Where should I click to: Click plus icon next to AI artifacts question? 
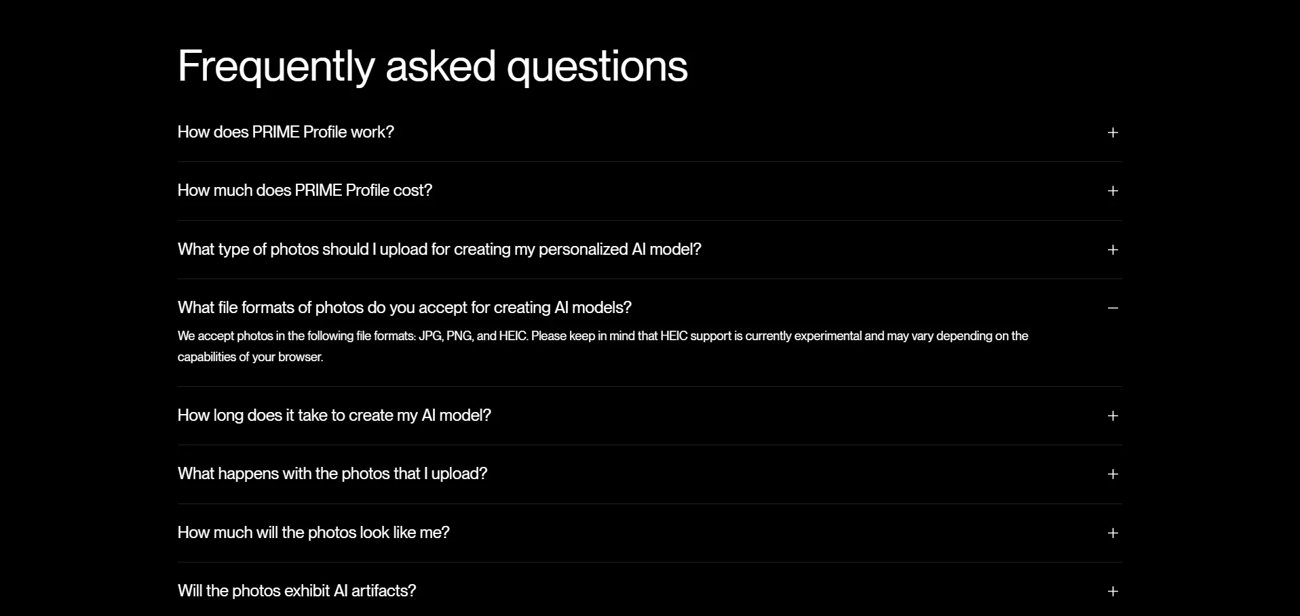(x=1113, y=592)
